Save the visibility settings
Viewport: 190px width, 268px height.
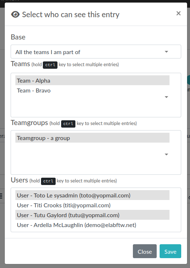coord(170,251)
